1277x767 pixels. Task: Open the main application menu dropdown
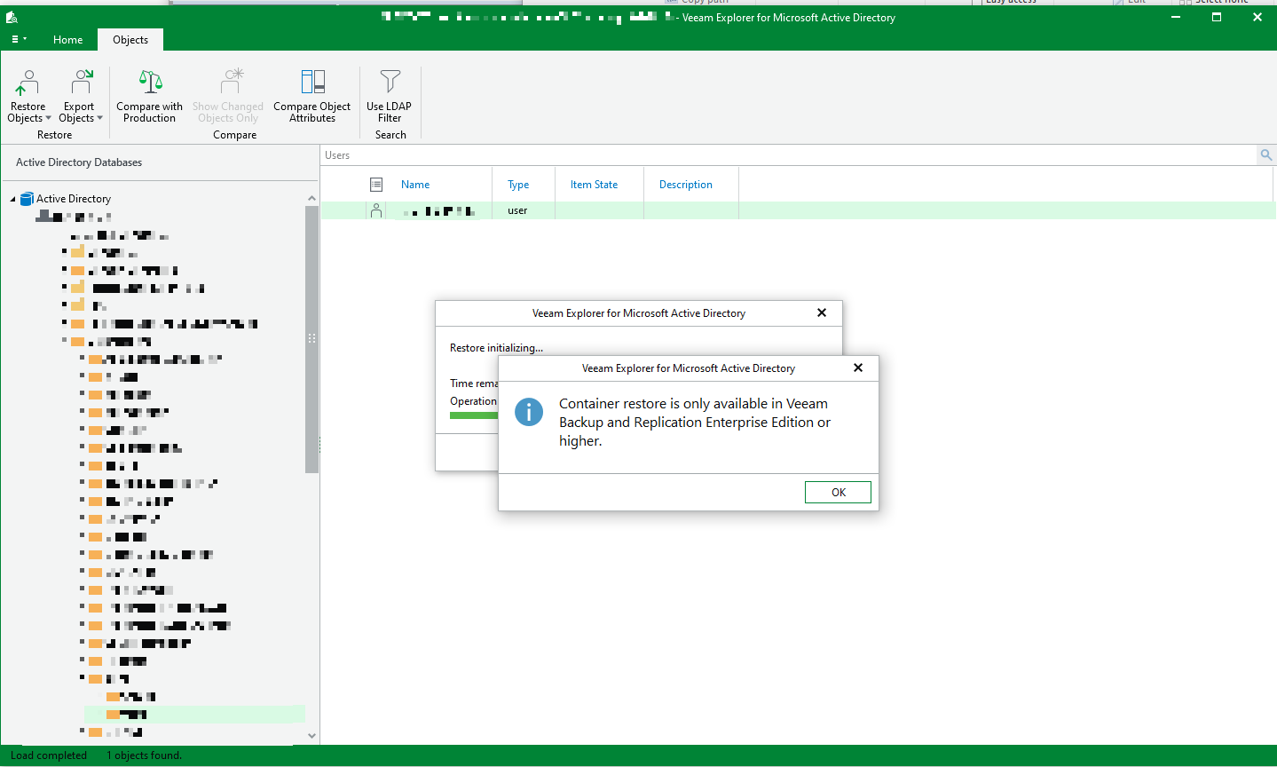(x=19, y=40)
